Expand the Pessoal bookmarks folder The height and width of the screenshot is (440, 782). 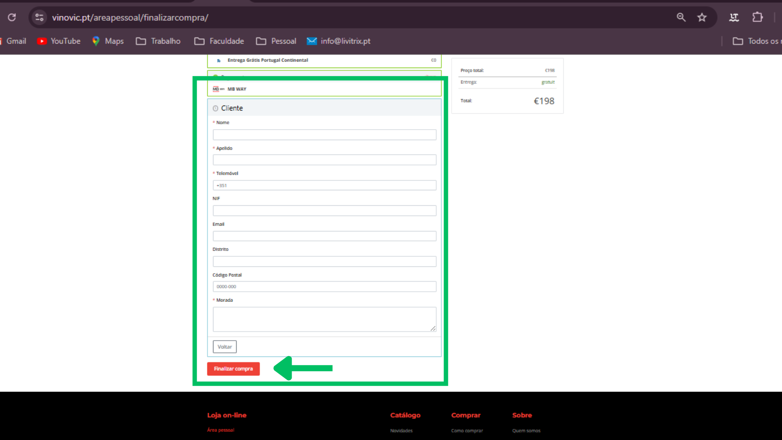pos(276,41)
